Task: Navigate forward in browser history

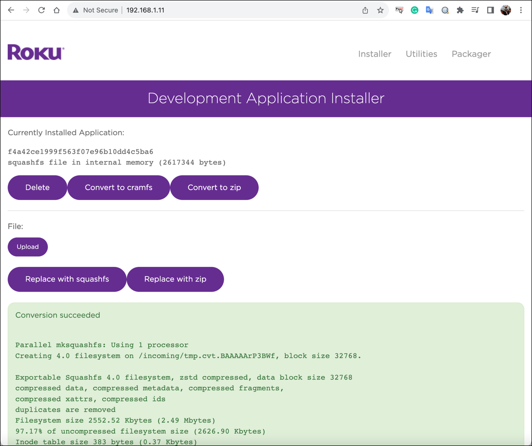Action: [26, 9]
